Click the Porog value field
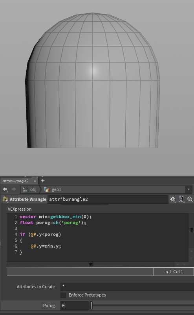The width and height of the screenshot is (194, 315). click(x=75, y=306)
